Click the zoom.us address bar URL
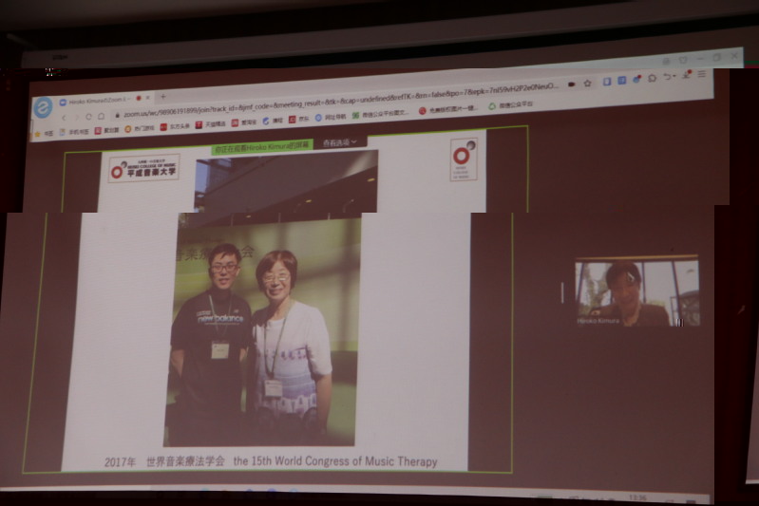 pyautogui.click(x=340, y=101)
